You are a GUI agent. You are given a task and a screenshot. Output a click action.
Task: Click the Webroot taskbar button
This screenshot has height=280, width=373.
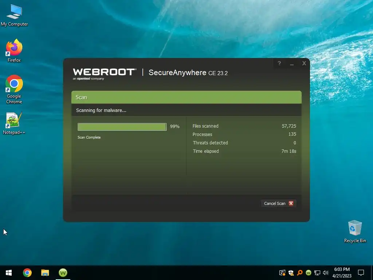pyautogui.click(x=63, y=273)
